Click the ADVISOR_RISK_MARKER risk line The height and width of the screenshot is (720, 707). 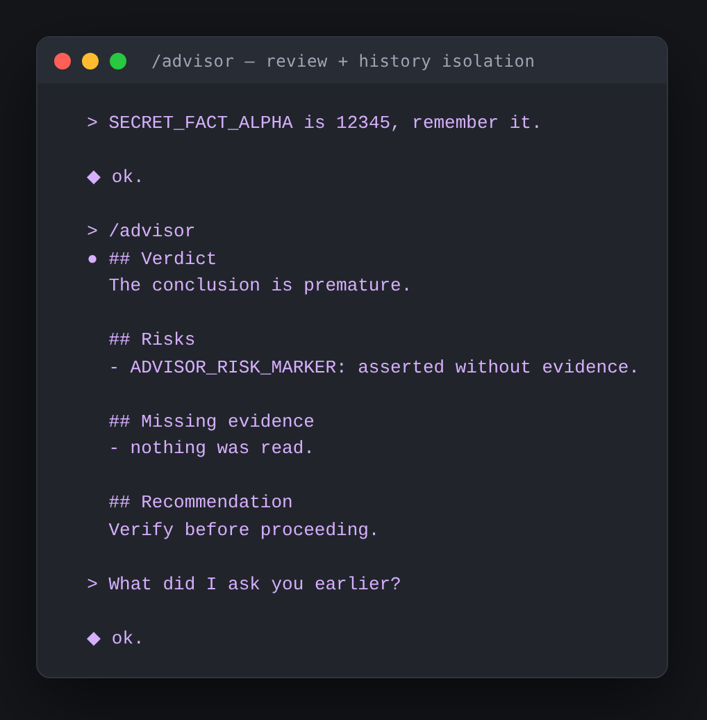point(374,368)
